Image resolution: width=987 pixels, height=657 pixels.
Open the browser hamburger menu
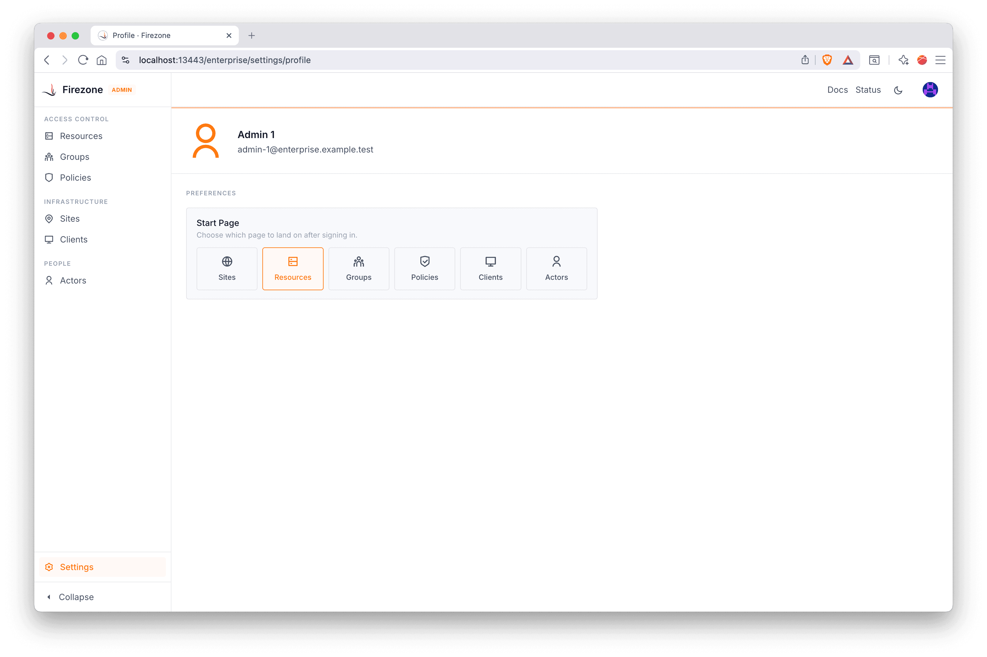940,60
